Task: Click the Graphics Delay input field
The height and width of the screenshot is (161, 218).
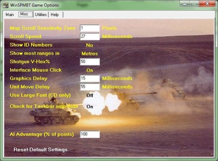Action: 90,78
